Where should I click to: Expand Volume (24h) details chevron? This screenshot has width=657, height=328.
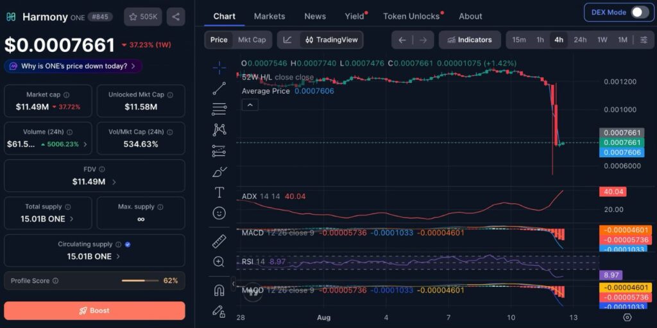point(85,144)
